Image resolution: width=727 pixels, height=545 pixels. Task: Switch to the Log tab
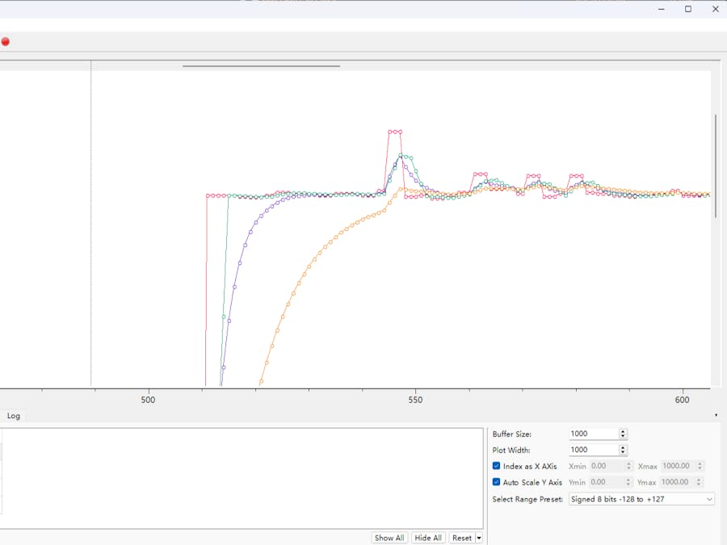14,416
